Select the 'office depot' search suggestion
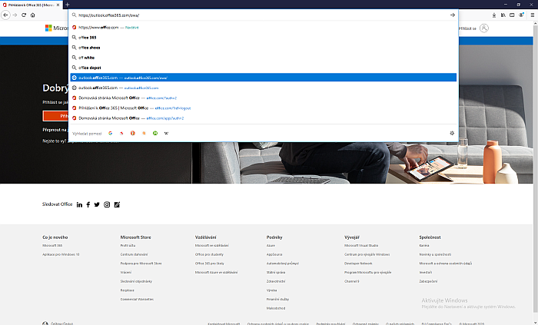Viewport: 538px width, 325px height. [x=263, y=68]
